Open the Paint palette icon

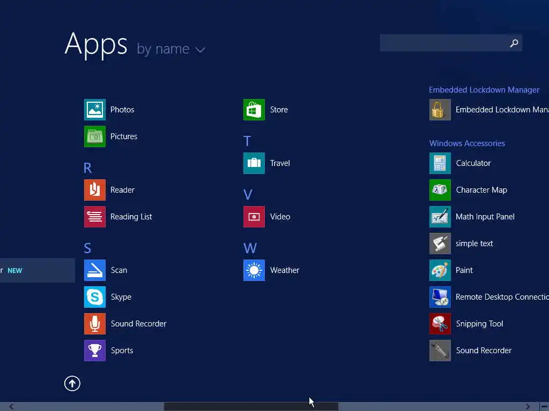[440, 270]
